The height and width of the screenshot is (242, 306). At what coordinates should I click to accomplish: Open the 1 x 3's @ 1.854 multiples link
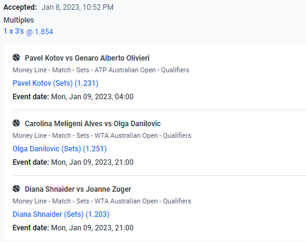[28, 31]
